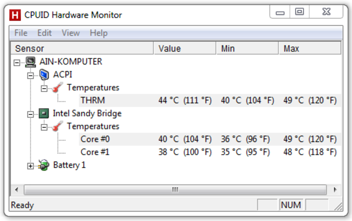Click the Value column header

pos(185,48)
